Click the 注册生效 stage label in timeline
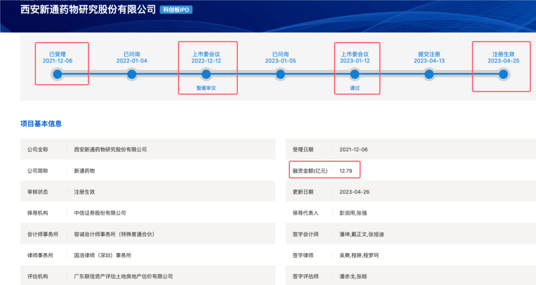The height and width of the screenshot is (285, 536). [x=503, y=54]
